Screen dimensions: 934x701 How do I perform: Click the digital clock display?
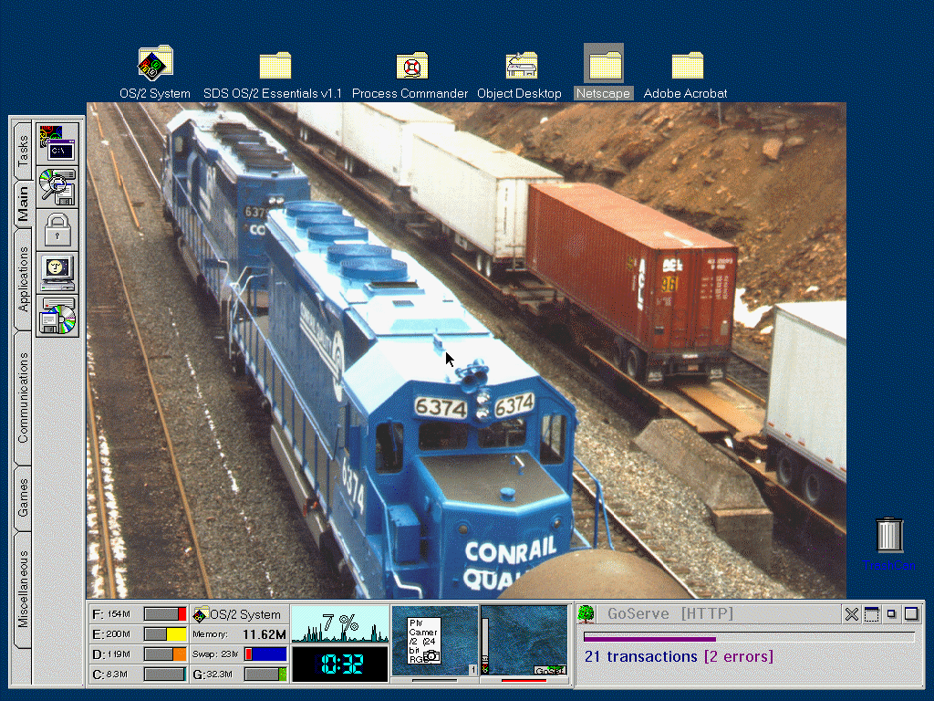click(340, 664)
